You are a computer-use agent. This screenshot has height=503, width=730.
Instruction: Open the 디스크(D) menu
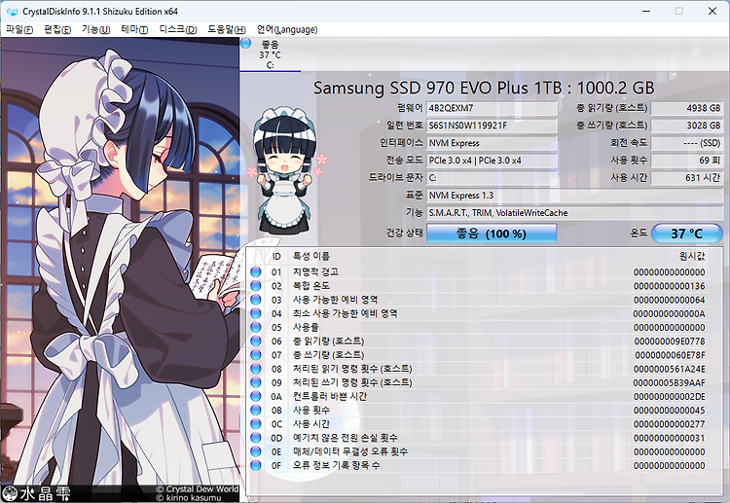(x=178, y=29)
